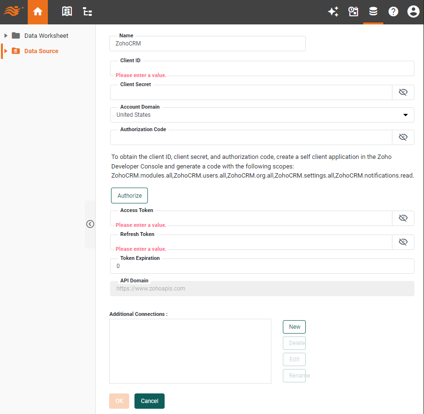Reveal the Access Token field contents
Screen dimensions: 424x414
403,218
